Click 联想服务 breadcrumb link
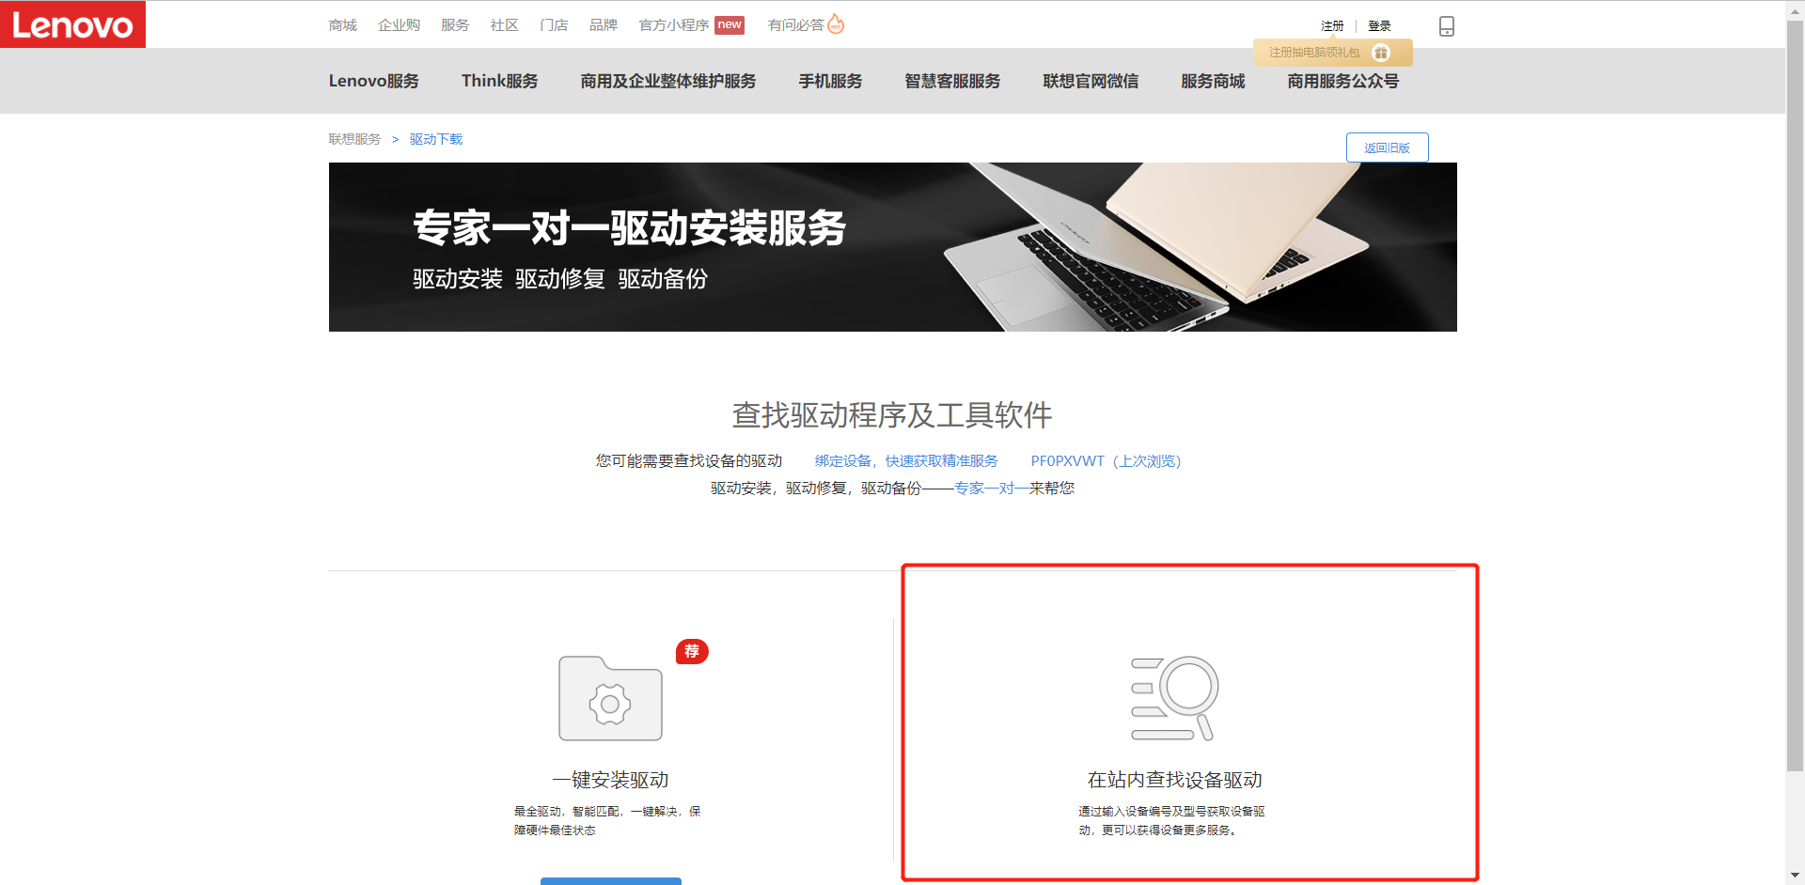This screenshot has height=885, width=1805. (x=354, y=139)
